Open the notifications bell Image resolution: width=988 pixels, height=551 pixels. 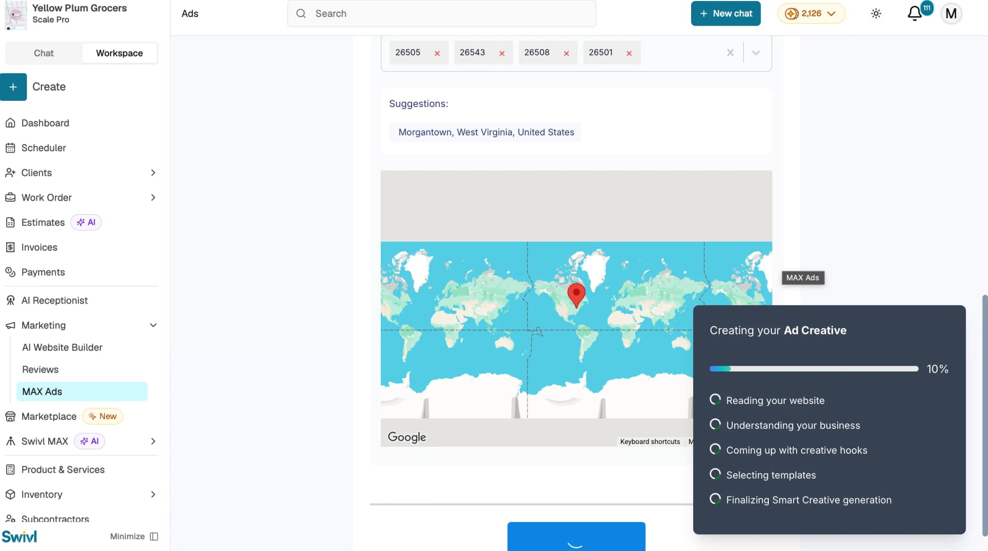click(914, 13)
